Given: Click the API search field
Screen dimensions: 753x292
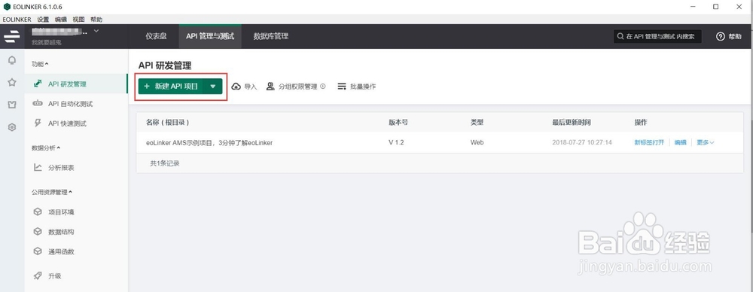Looking at the screenshot, I should 657,36.
